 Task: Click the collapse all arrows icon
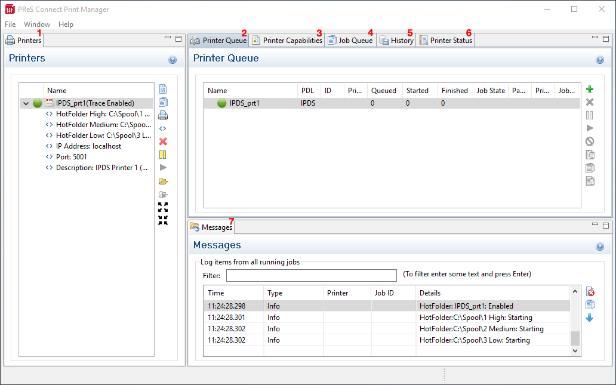click(x=163, y=220)
